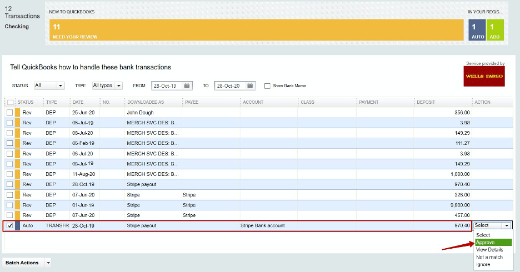The image size is (520, 272).
Task: Enable Show Bank Memo checkbox
Action: click(x=267, y=86)
